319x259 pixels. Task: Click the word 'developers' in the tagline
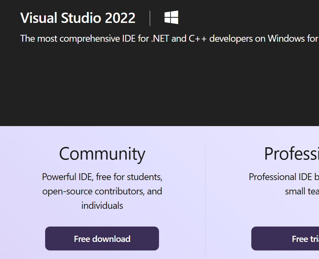[x=231, y=38]
